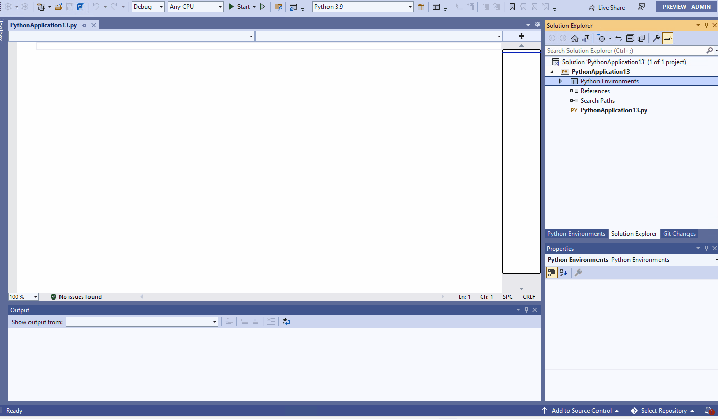
Task: Click the Save All toolbar icon
Action: pos(81,6)
